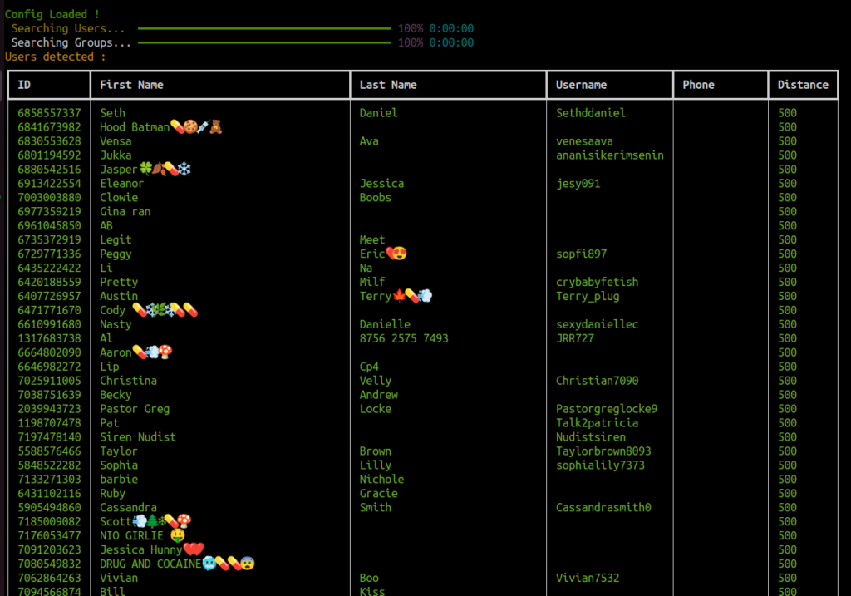Viewport: 851px width, 596px height.
Task: Click username Nudistsiren
Action: [591, 437]
